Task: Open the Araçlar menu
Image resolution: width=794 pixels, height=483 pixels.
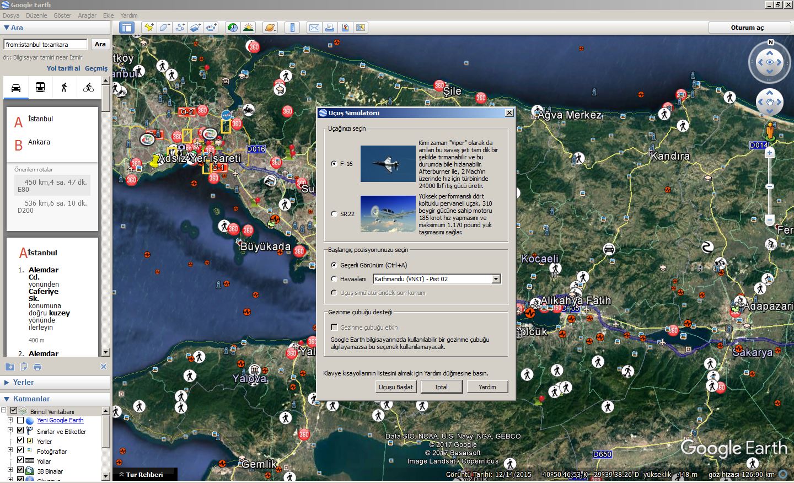Action: click(x=87, y=15)
